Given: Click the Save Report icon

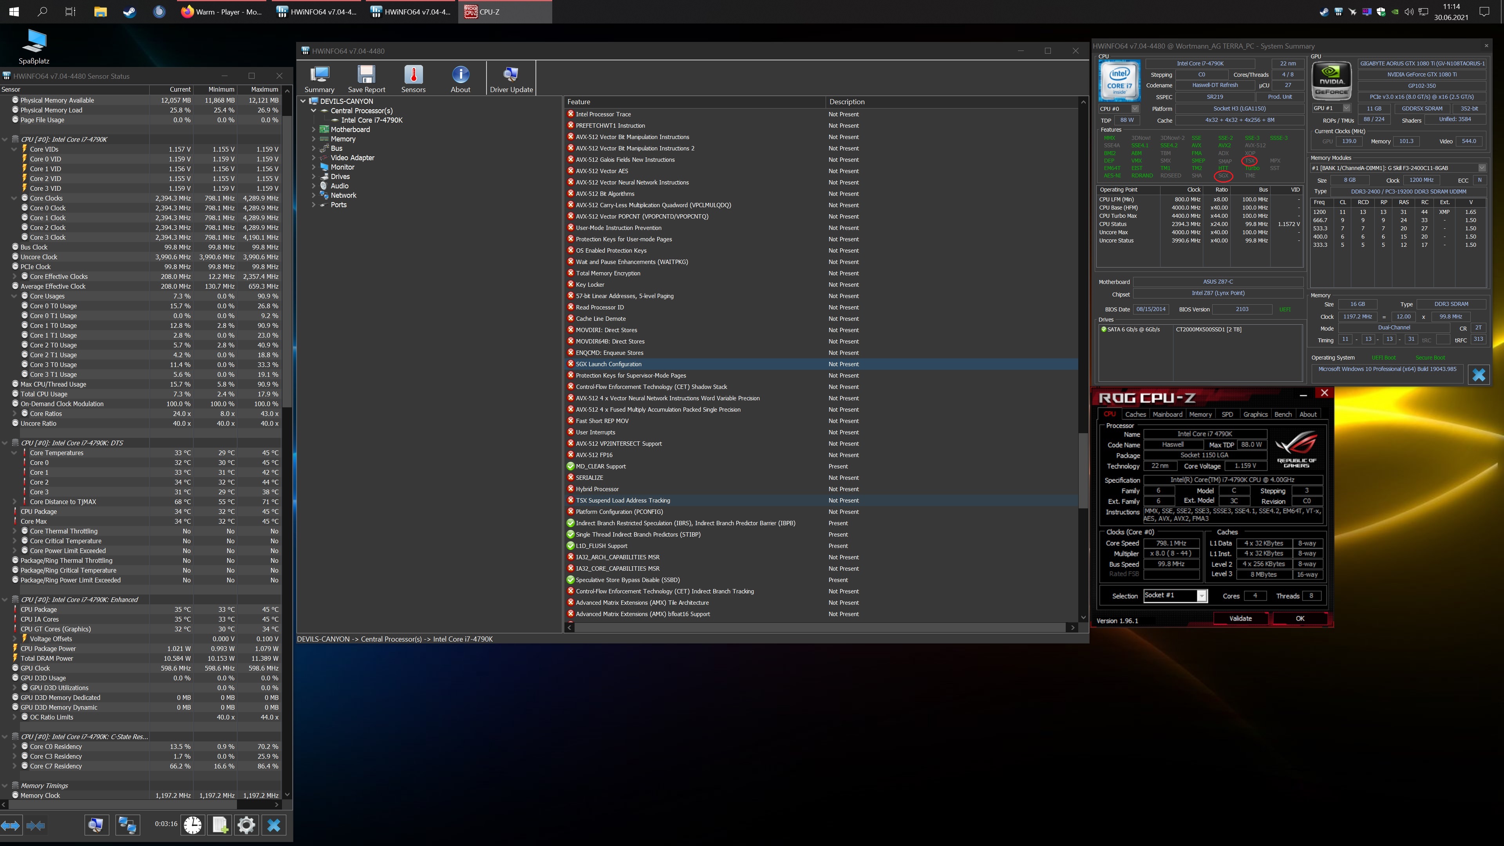Looking at the screenshot, I should click(366, 78).
